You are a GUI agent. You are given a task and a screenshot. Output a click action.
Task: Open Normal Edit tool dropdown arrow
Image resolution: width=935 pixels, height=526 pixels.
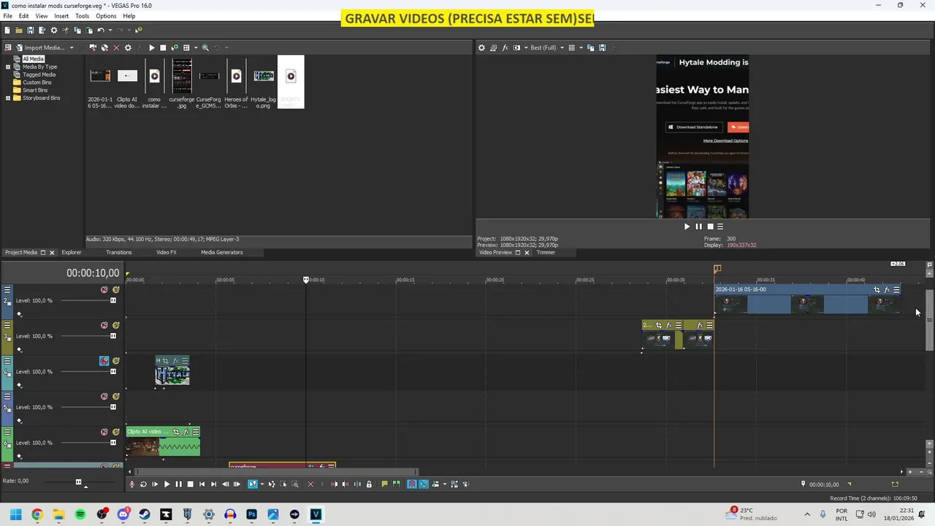tap(262, 484)
